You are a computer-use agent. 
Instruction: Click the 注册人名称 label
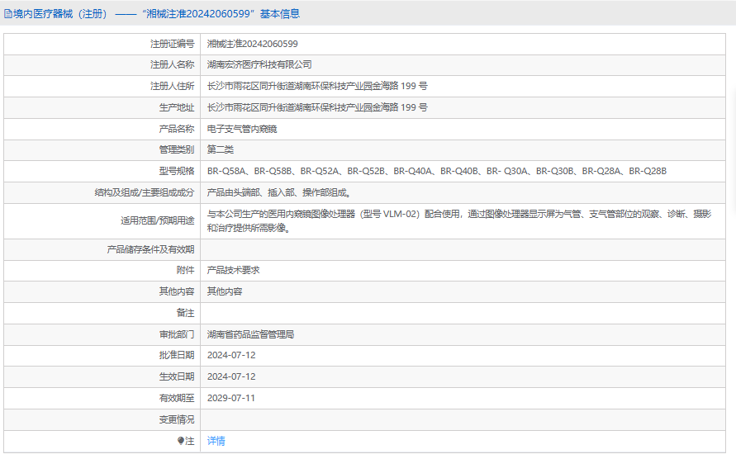click(173, 64)
